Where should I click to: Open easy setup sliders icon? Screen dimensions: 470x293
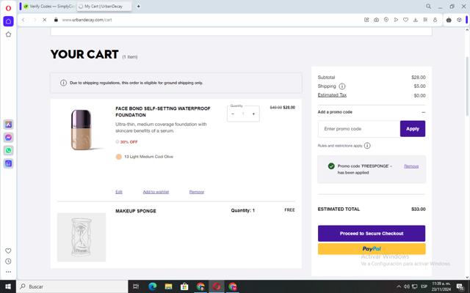pyautogui.click(x=425, y=20)
